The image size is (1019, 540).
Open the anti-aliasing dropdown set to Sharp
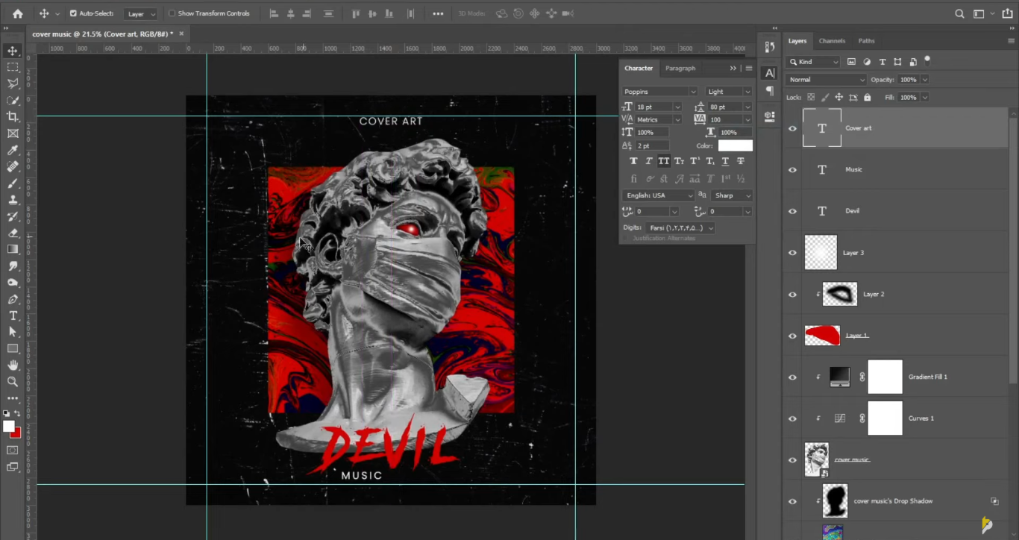point(730,195)
